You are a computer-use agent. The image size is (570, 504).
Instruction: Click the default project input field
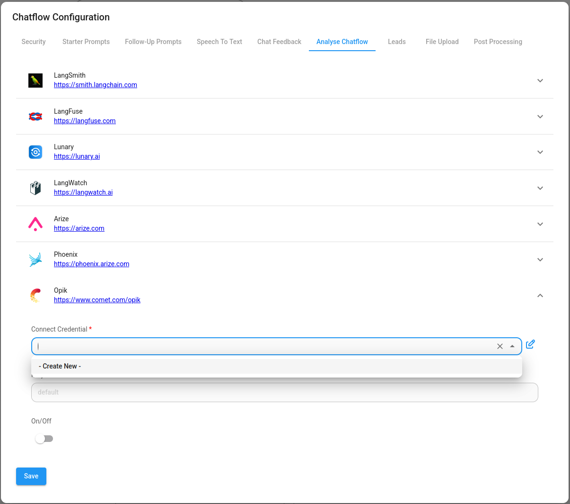pos(284,392)
